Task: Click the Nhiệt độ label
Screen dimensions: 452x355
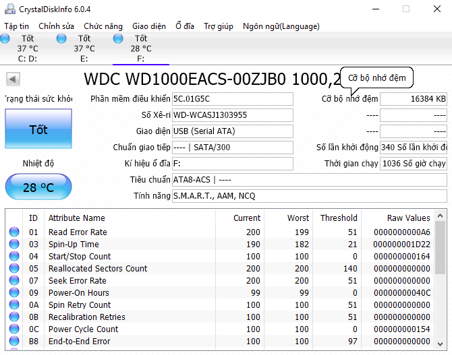Action: pos(38,164)
